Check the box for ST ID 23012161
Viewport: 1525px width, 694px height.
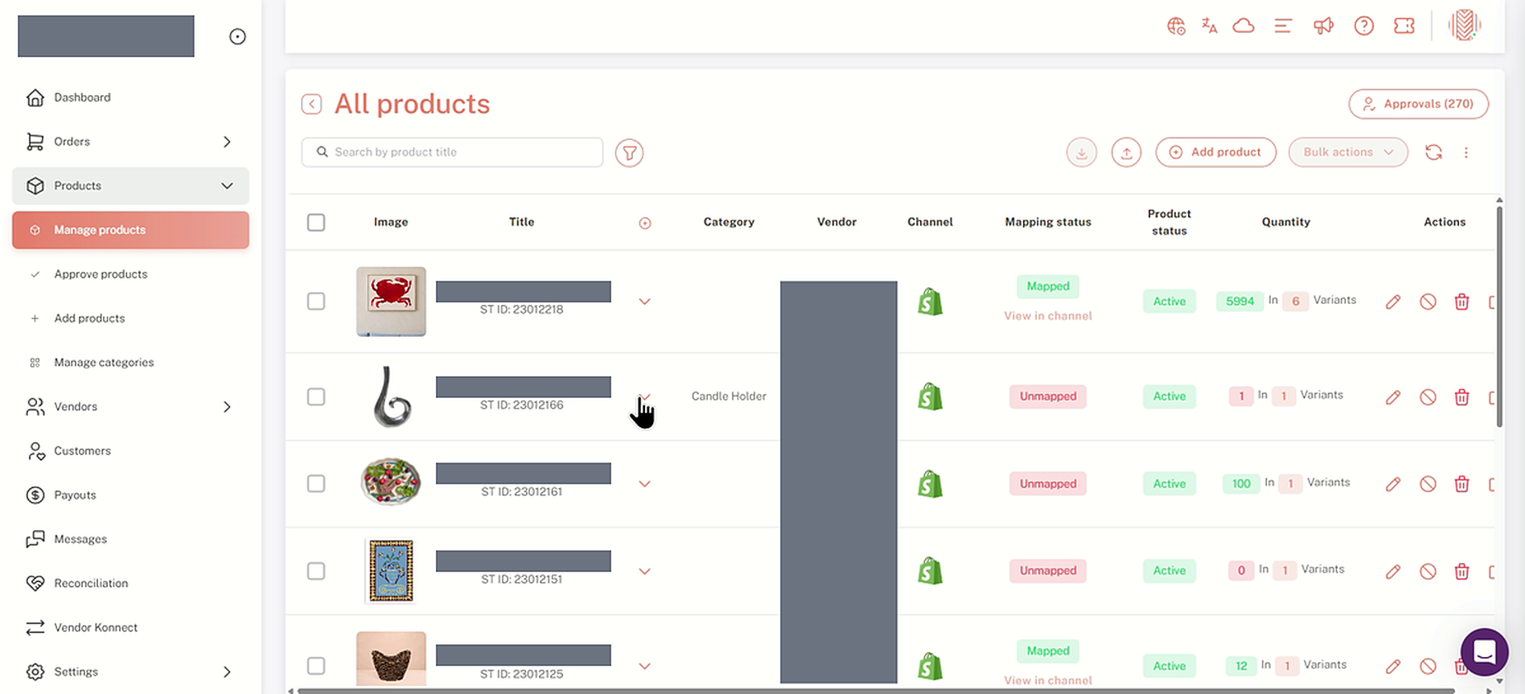point(316,483)
